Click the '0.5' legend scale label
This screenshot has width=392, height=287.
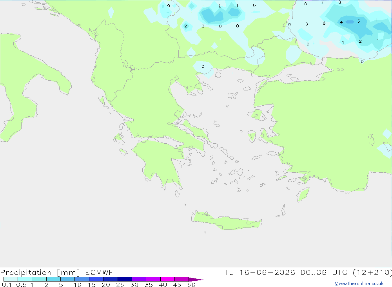tap(21, 285)
